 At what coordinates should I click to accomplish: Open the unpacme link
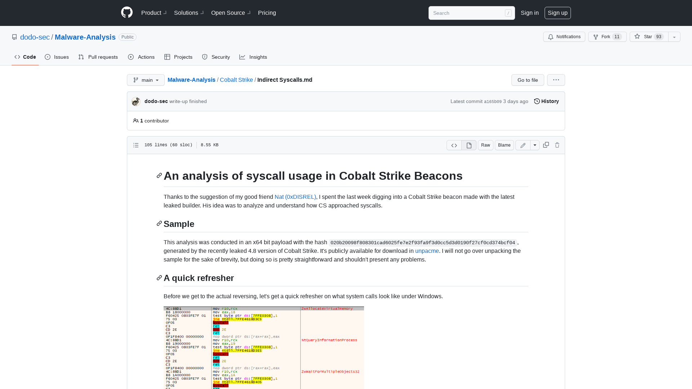427,251
